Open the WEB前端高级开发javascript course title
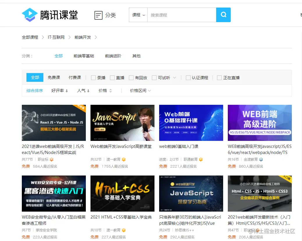 tap(260, 149)
